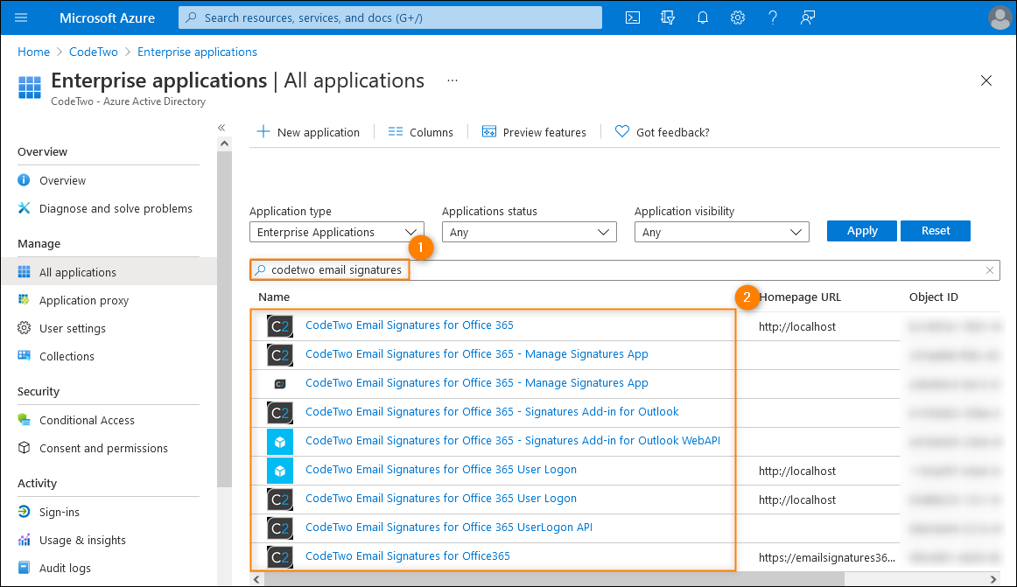
Task: Show notifications via the bell icon
Action: 703,17
